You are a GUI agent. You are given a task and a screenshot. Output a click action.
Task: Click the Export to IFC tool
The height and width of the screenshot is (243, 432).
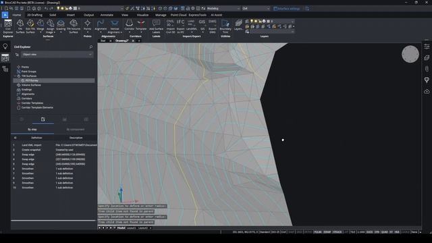(x=180, y=26)
